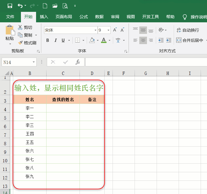
Task: Expand the Name Box N14 dropdown
Action: click(x=34, y=62)
